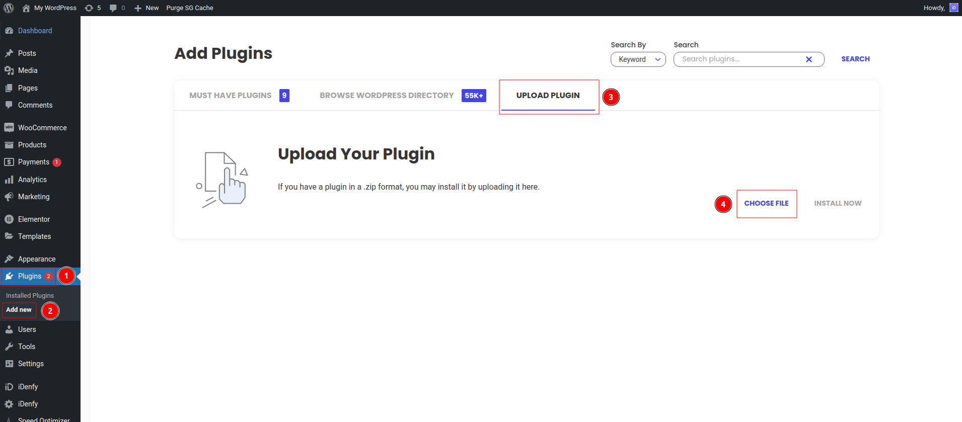Screen dimensions: 962x422
Task: Click the Products box icon
Action: pyautogui.click(x=9, y=145)
